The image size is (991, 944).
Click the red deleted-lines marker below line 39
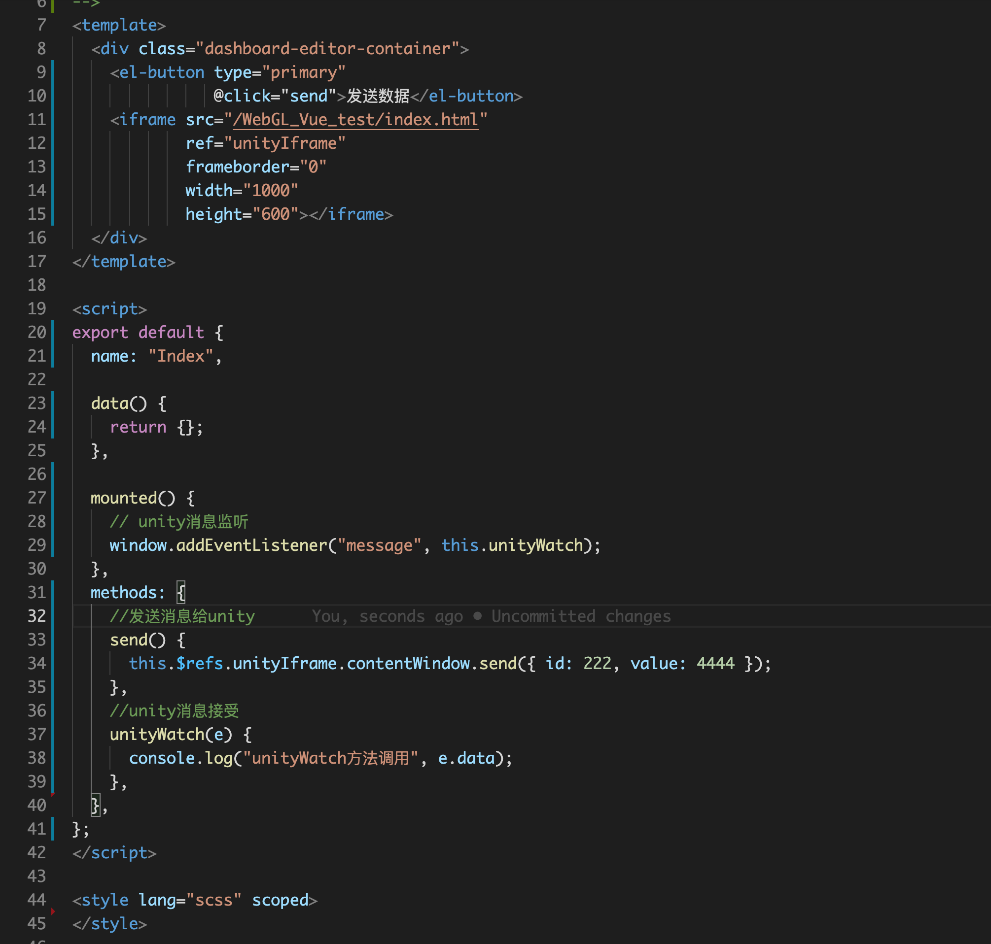tap(53, 795)
